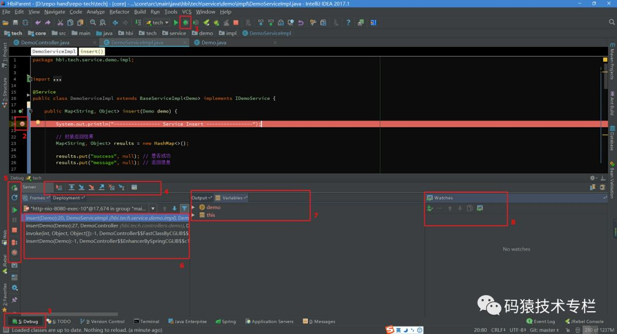Click the new watch icon in Watches panel

[x=430, y=208]
